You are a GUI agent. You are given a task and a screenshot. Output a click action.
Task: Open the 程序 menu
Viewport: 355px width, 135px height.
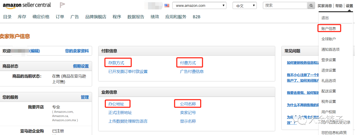coord(117,17)
